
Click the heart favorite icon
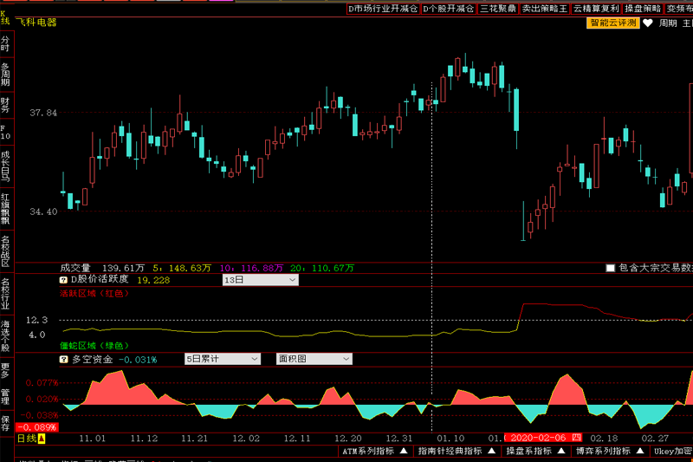pos(647,23)
